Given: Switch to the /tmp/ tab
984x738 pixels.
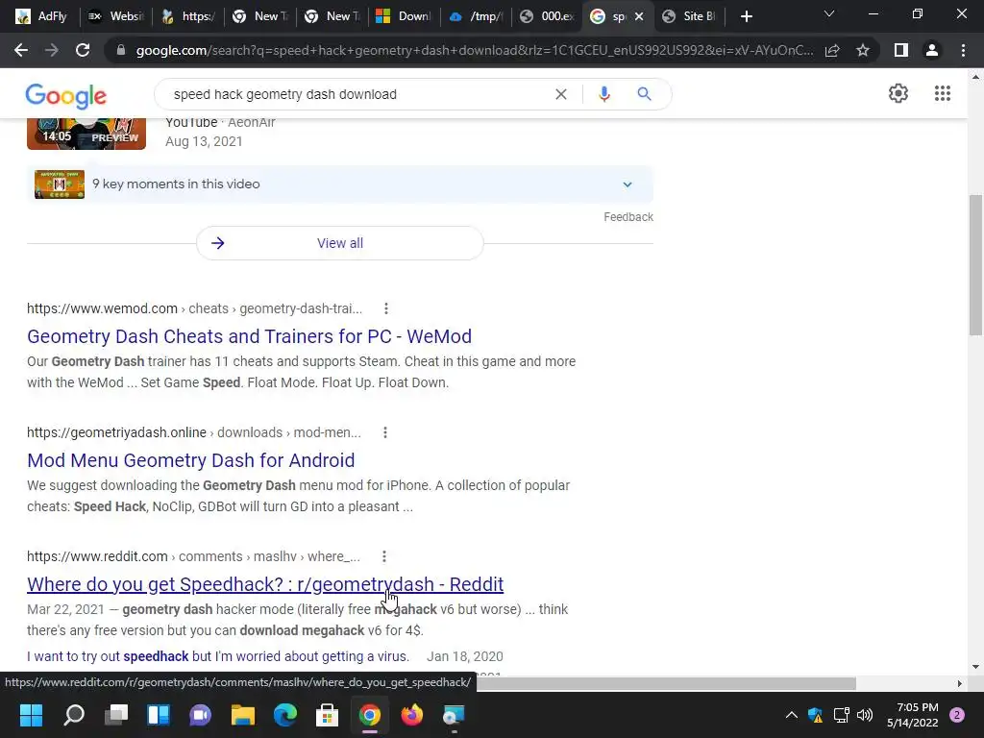Looking at the screenshot, I should coord(476,16).
